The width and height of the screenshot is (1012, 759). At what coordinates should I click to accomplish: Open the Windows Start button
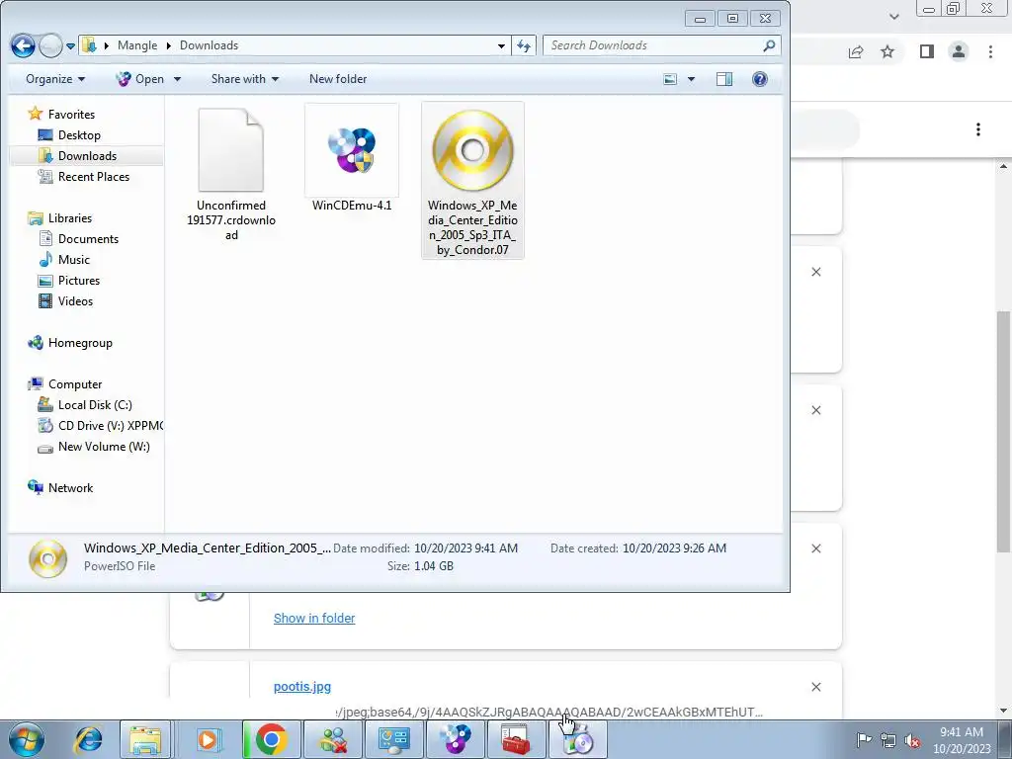coord(26,739)
